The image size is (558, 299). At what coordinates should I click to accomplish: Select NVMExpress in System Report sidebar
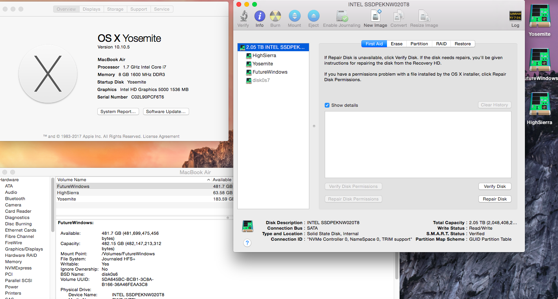[18, 268]
